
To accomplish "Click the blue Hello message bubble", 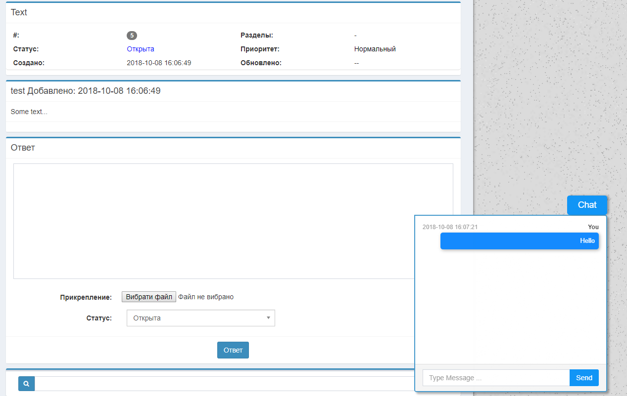I will click(519, 241).
